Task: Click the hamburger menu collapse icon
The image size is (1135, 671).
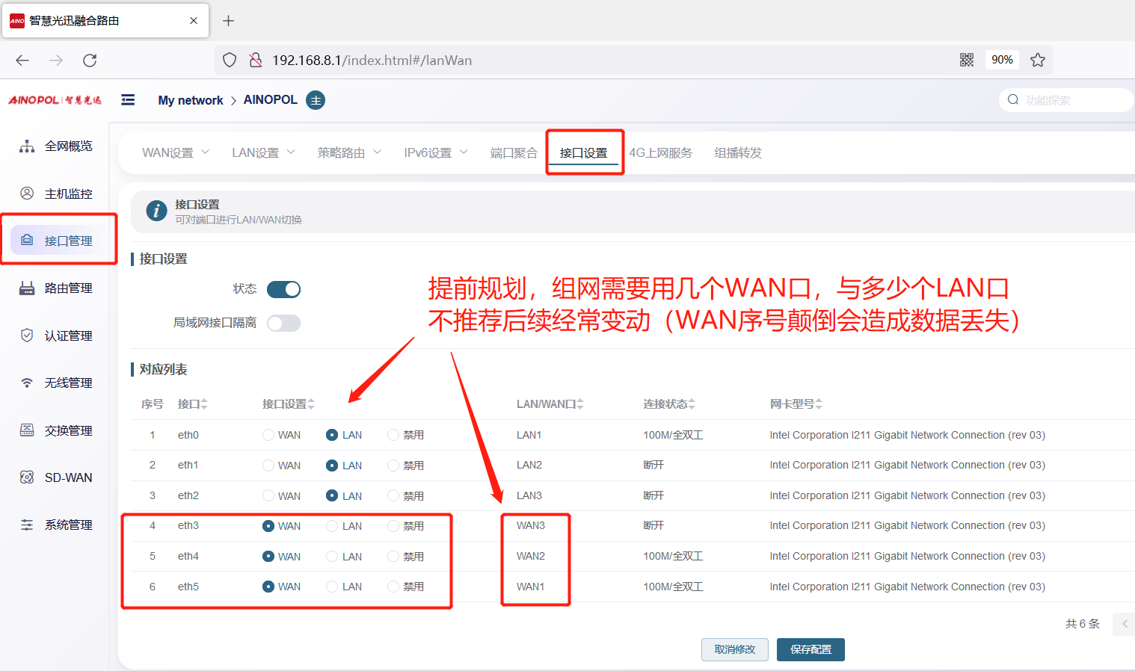Action: [128, 100]
